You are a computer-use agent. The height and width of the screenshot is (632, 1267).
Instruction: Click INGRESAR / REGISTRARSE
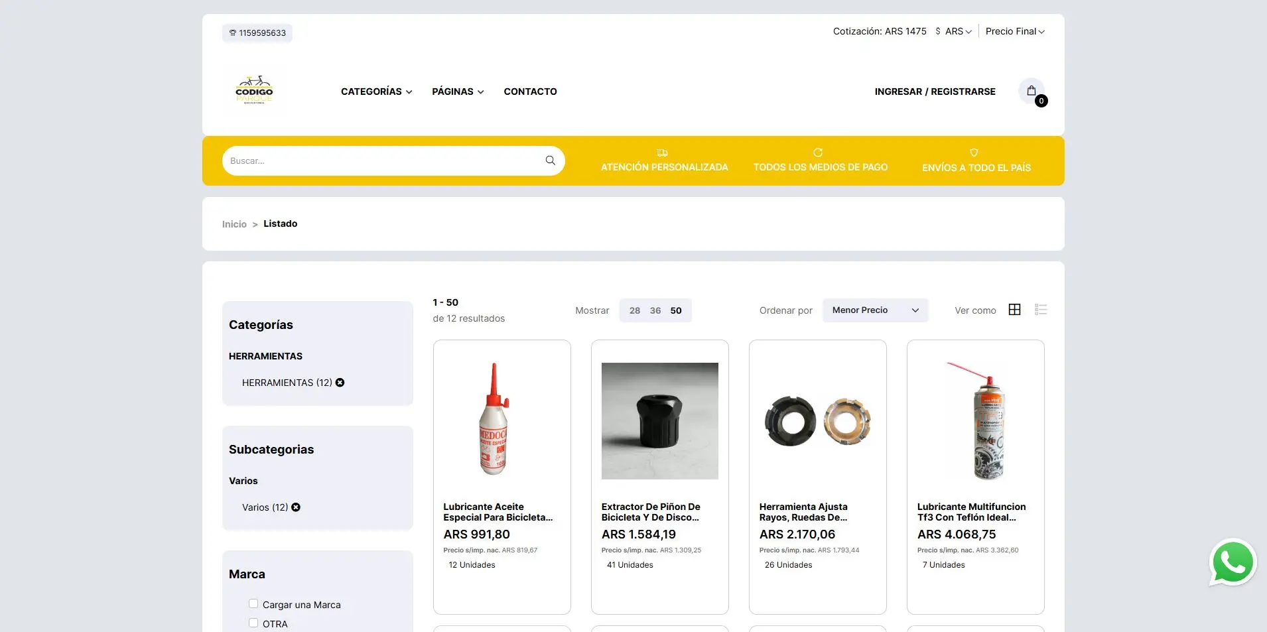click(x=935, y=91)
